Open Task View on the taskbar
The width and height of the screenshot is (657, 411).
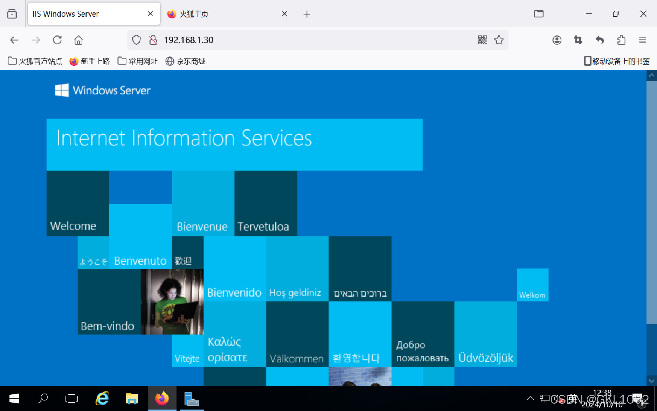click(x=71, y=399)
